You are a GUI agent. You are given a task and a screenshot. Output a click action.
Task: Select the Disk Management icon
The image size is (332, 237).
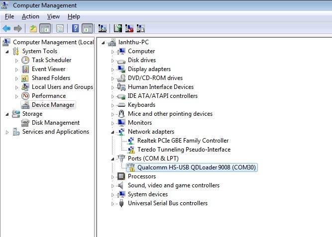pyautogui.click(x=25, y=123)
